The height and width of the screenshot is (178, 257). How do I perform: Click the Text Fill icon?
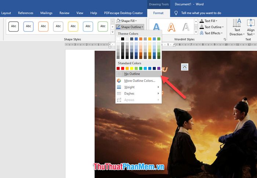coord(202,21)
